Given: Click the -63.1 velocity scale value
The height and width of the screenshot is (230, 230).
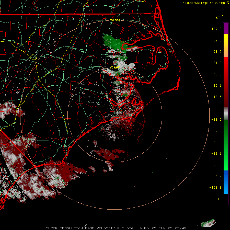Looking at the screenshot, I should tap(216, 153).
